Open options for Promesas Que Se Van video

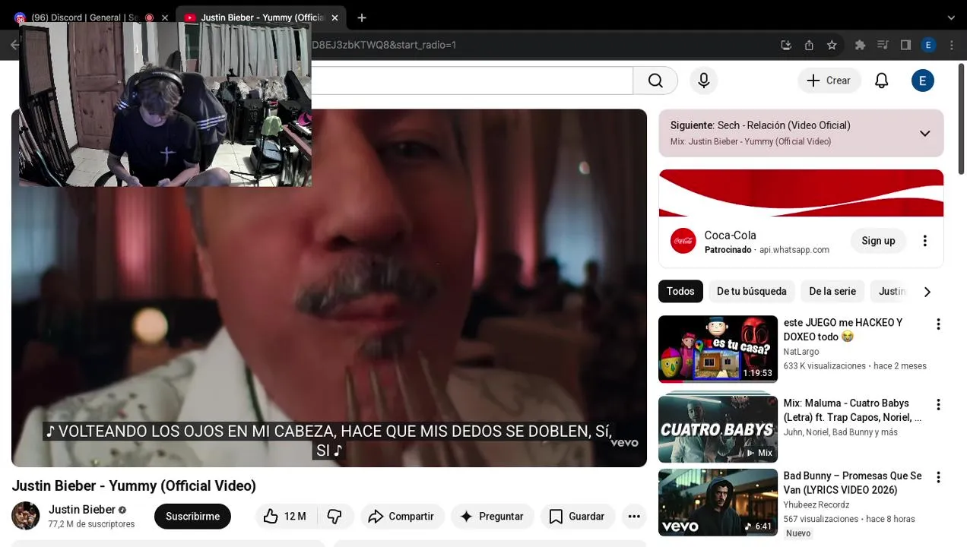[938, 478]
